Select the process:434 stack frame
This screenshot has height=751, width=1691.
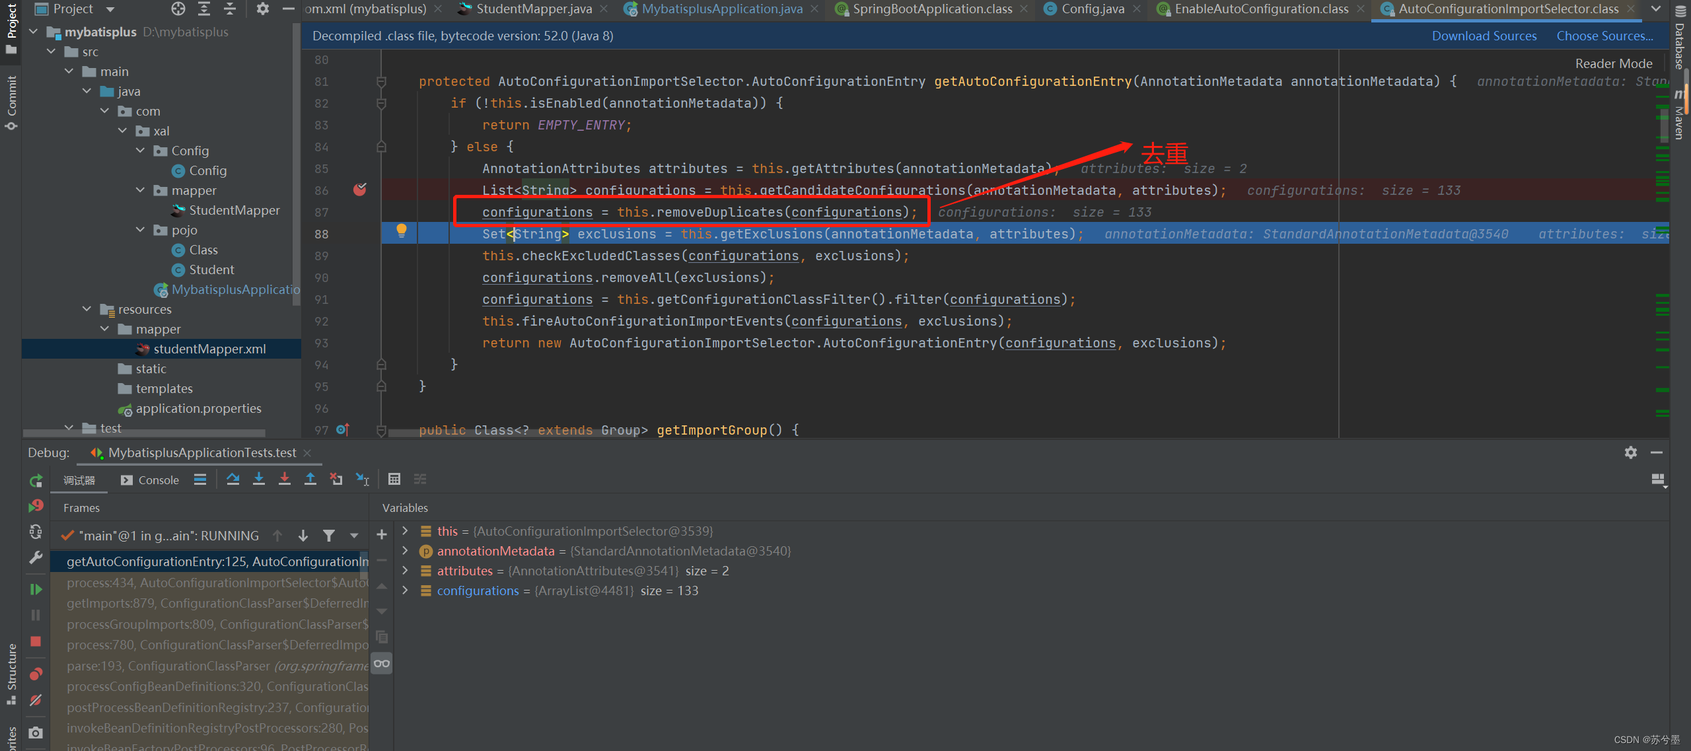[x=217, y=583]
